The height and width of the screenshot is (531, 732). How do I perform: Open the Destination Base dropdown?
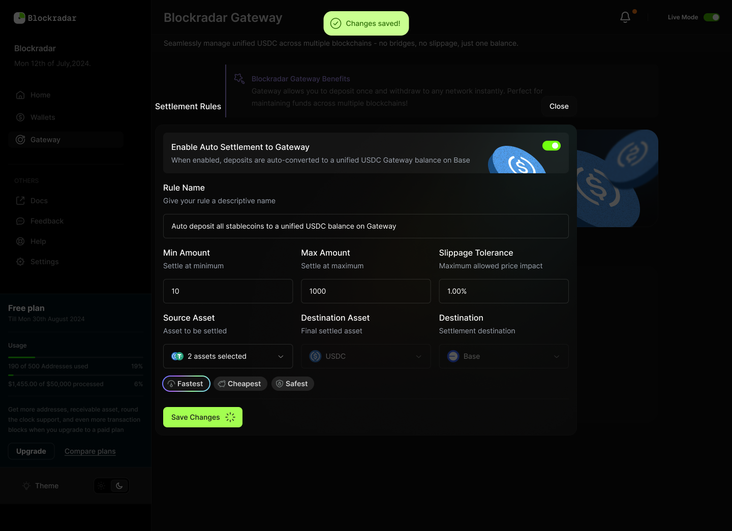504,356
